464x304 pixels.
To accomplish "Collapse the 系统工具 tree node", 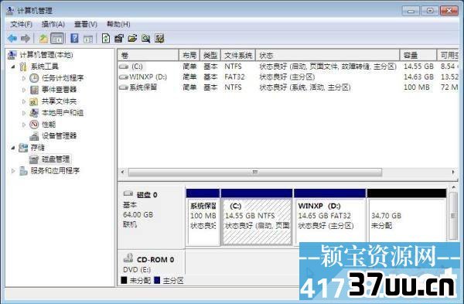I will coord(13,67).
